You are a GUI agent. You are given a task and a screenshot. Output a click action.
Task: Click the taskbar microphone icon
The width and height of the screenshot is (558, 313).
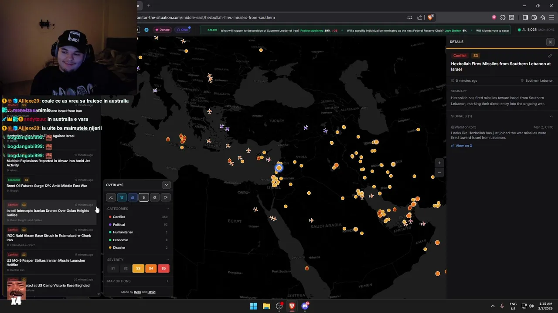502,306
